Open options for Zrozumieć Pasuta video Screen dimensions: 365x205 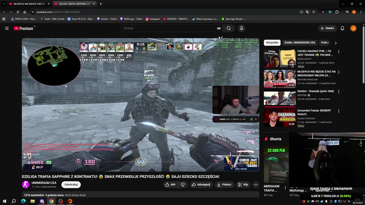(339, 111)
